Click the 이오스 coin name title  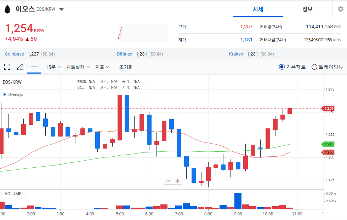pyautogui.click(x=25, y=9)
